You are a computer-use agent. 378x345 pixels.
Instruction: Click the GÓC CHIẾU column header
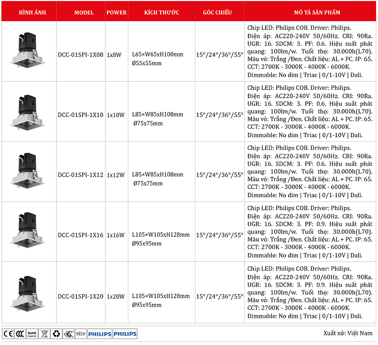(217, 12)
